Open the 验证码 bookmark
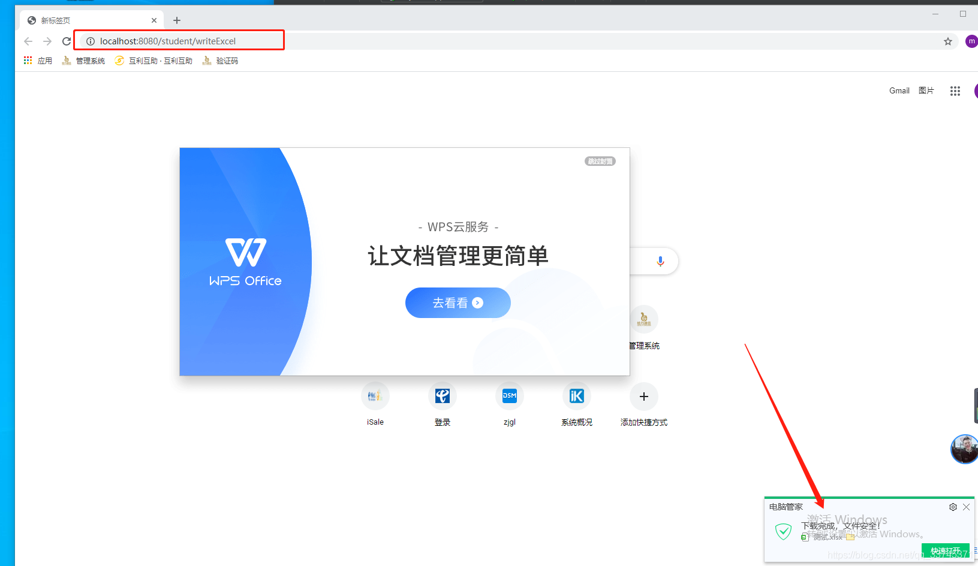This screenshot has height=566, width=978. tap(220, 60)
